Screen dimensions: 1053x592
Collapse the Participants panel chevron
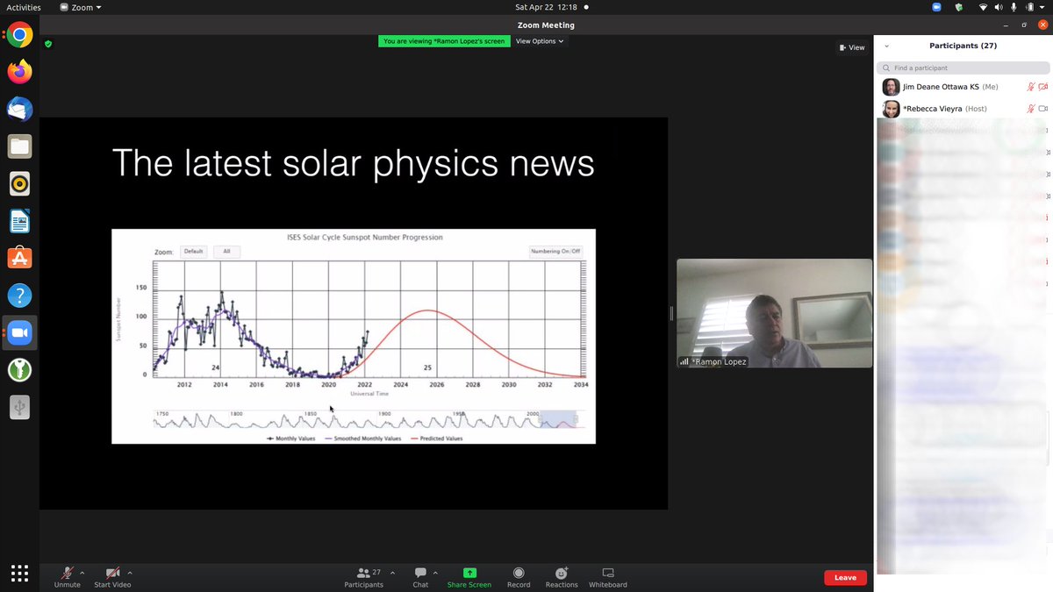coord(886,46)
